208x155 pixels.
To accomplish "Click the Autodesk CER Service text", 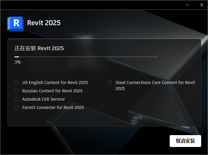I will tap(43, 99).
